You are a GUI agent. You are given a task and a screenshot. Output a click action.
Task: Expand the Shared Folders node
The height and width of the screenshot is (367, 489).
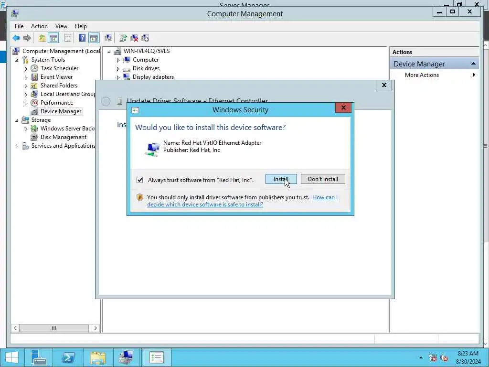click(x=26, y=86)
